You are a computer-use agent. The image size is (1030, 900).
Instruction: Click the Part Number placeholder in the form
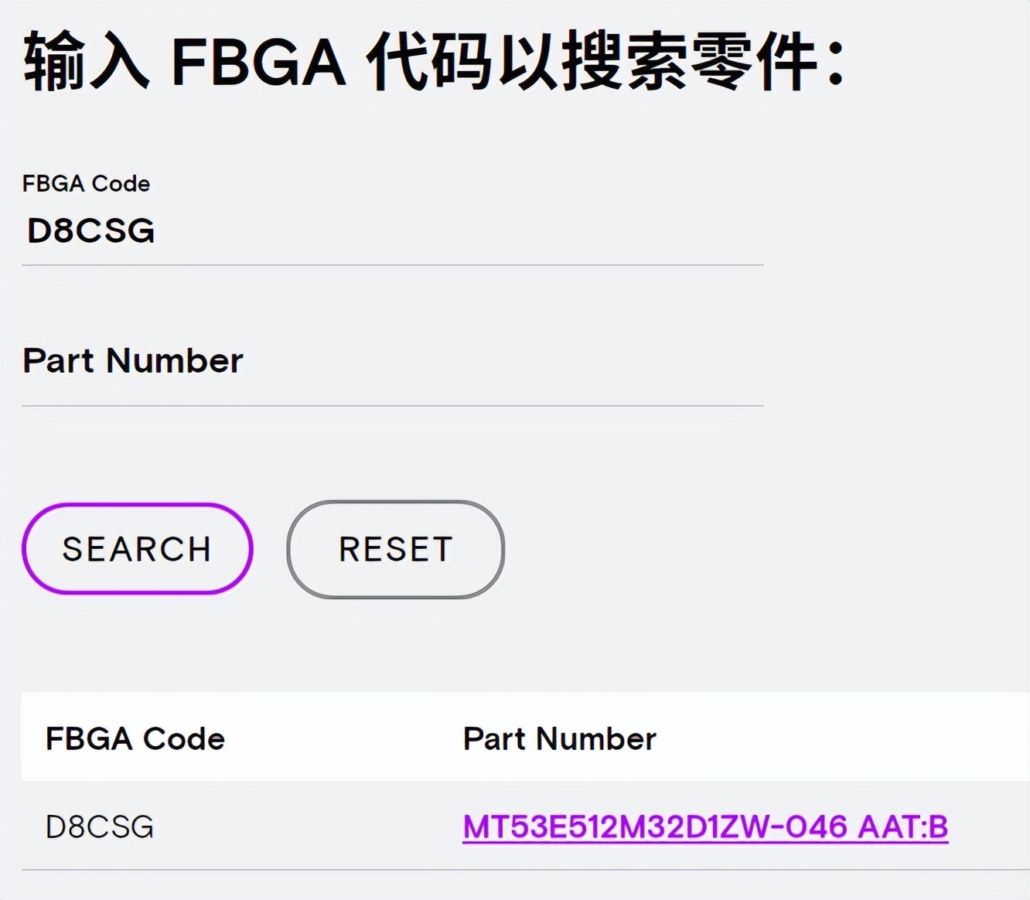pos(133,360)
